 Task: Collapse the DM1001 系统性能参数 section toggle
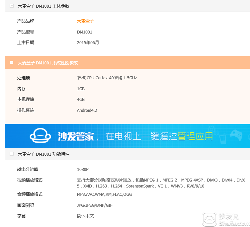coord(12,62)
